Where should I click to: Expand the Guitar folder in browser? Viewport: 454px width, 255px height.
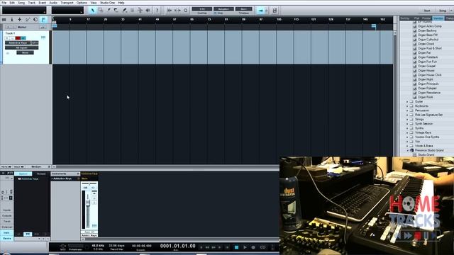tap(407, 102)
